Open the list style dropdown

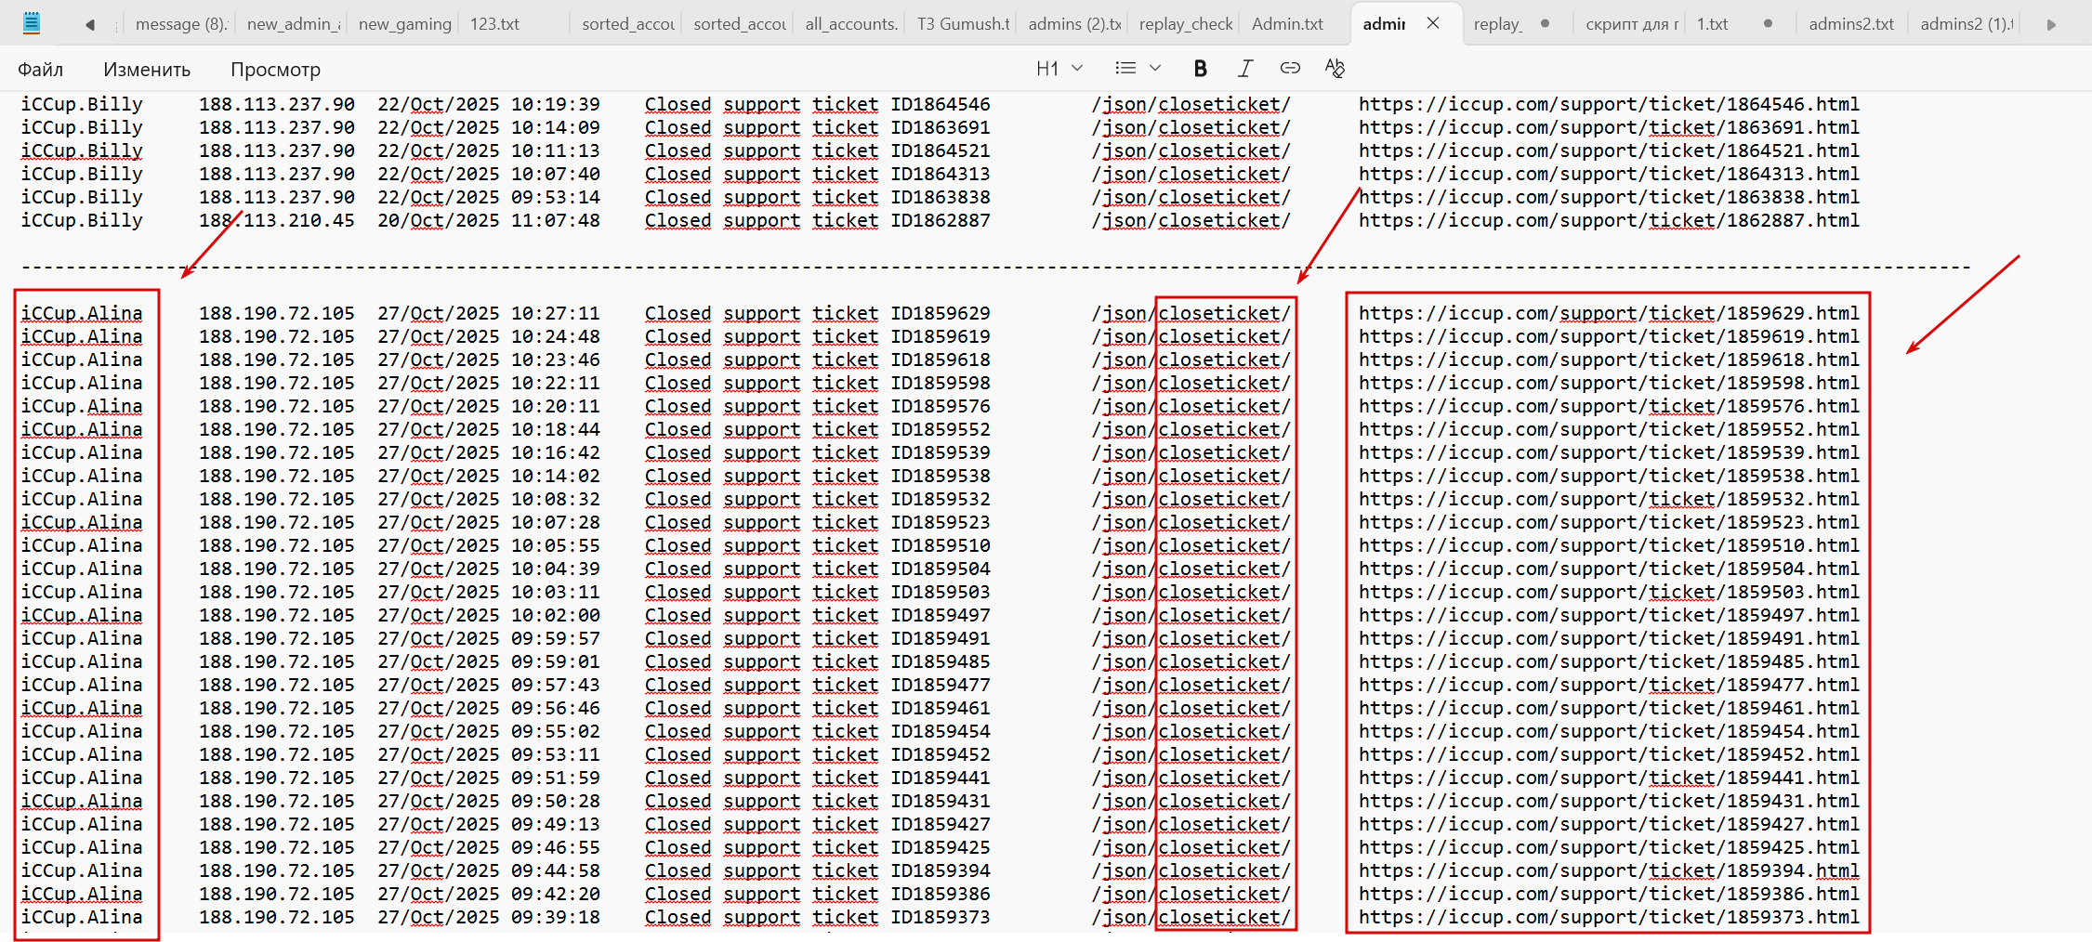(1138, 68)
